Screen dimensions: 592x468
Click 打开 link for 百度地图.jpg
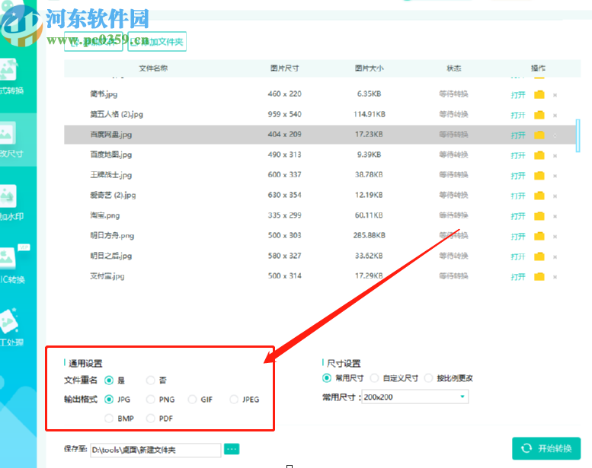coord(518,155)
